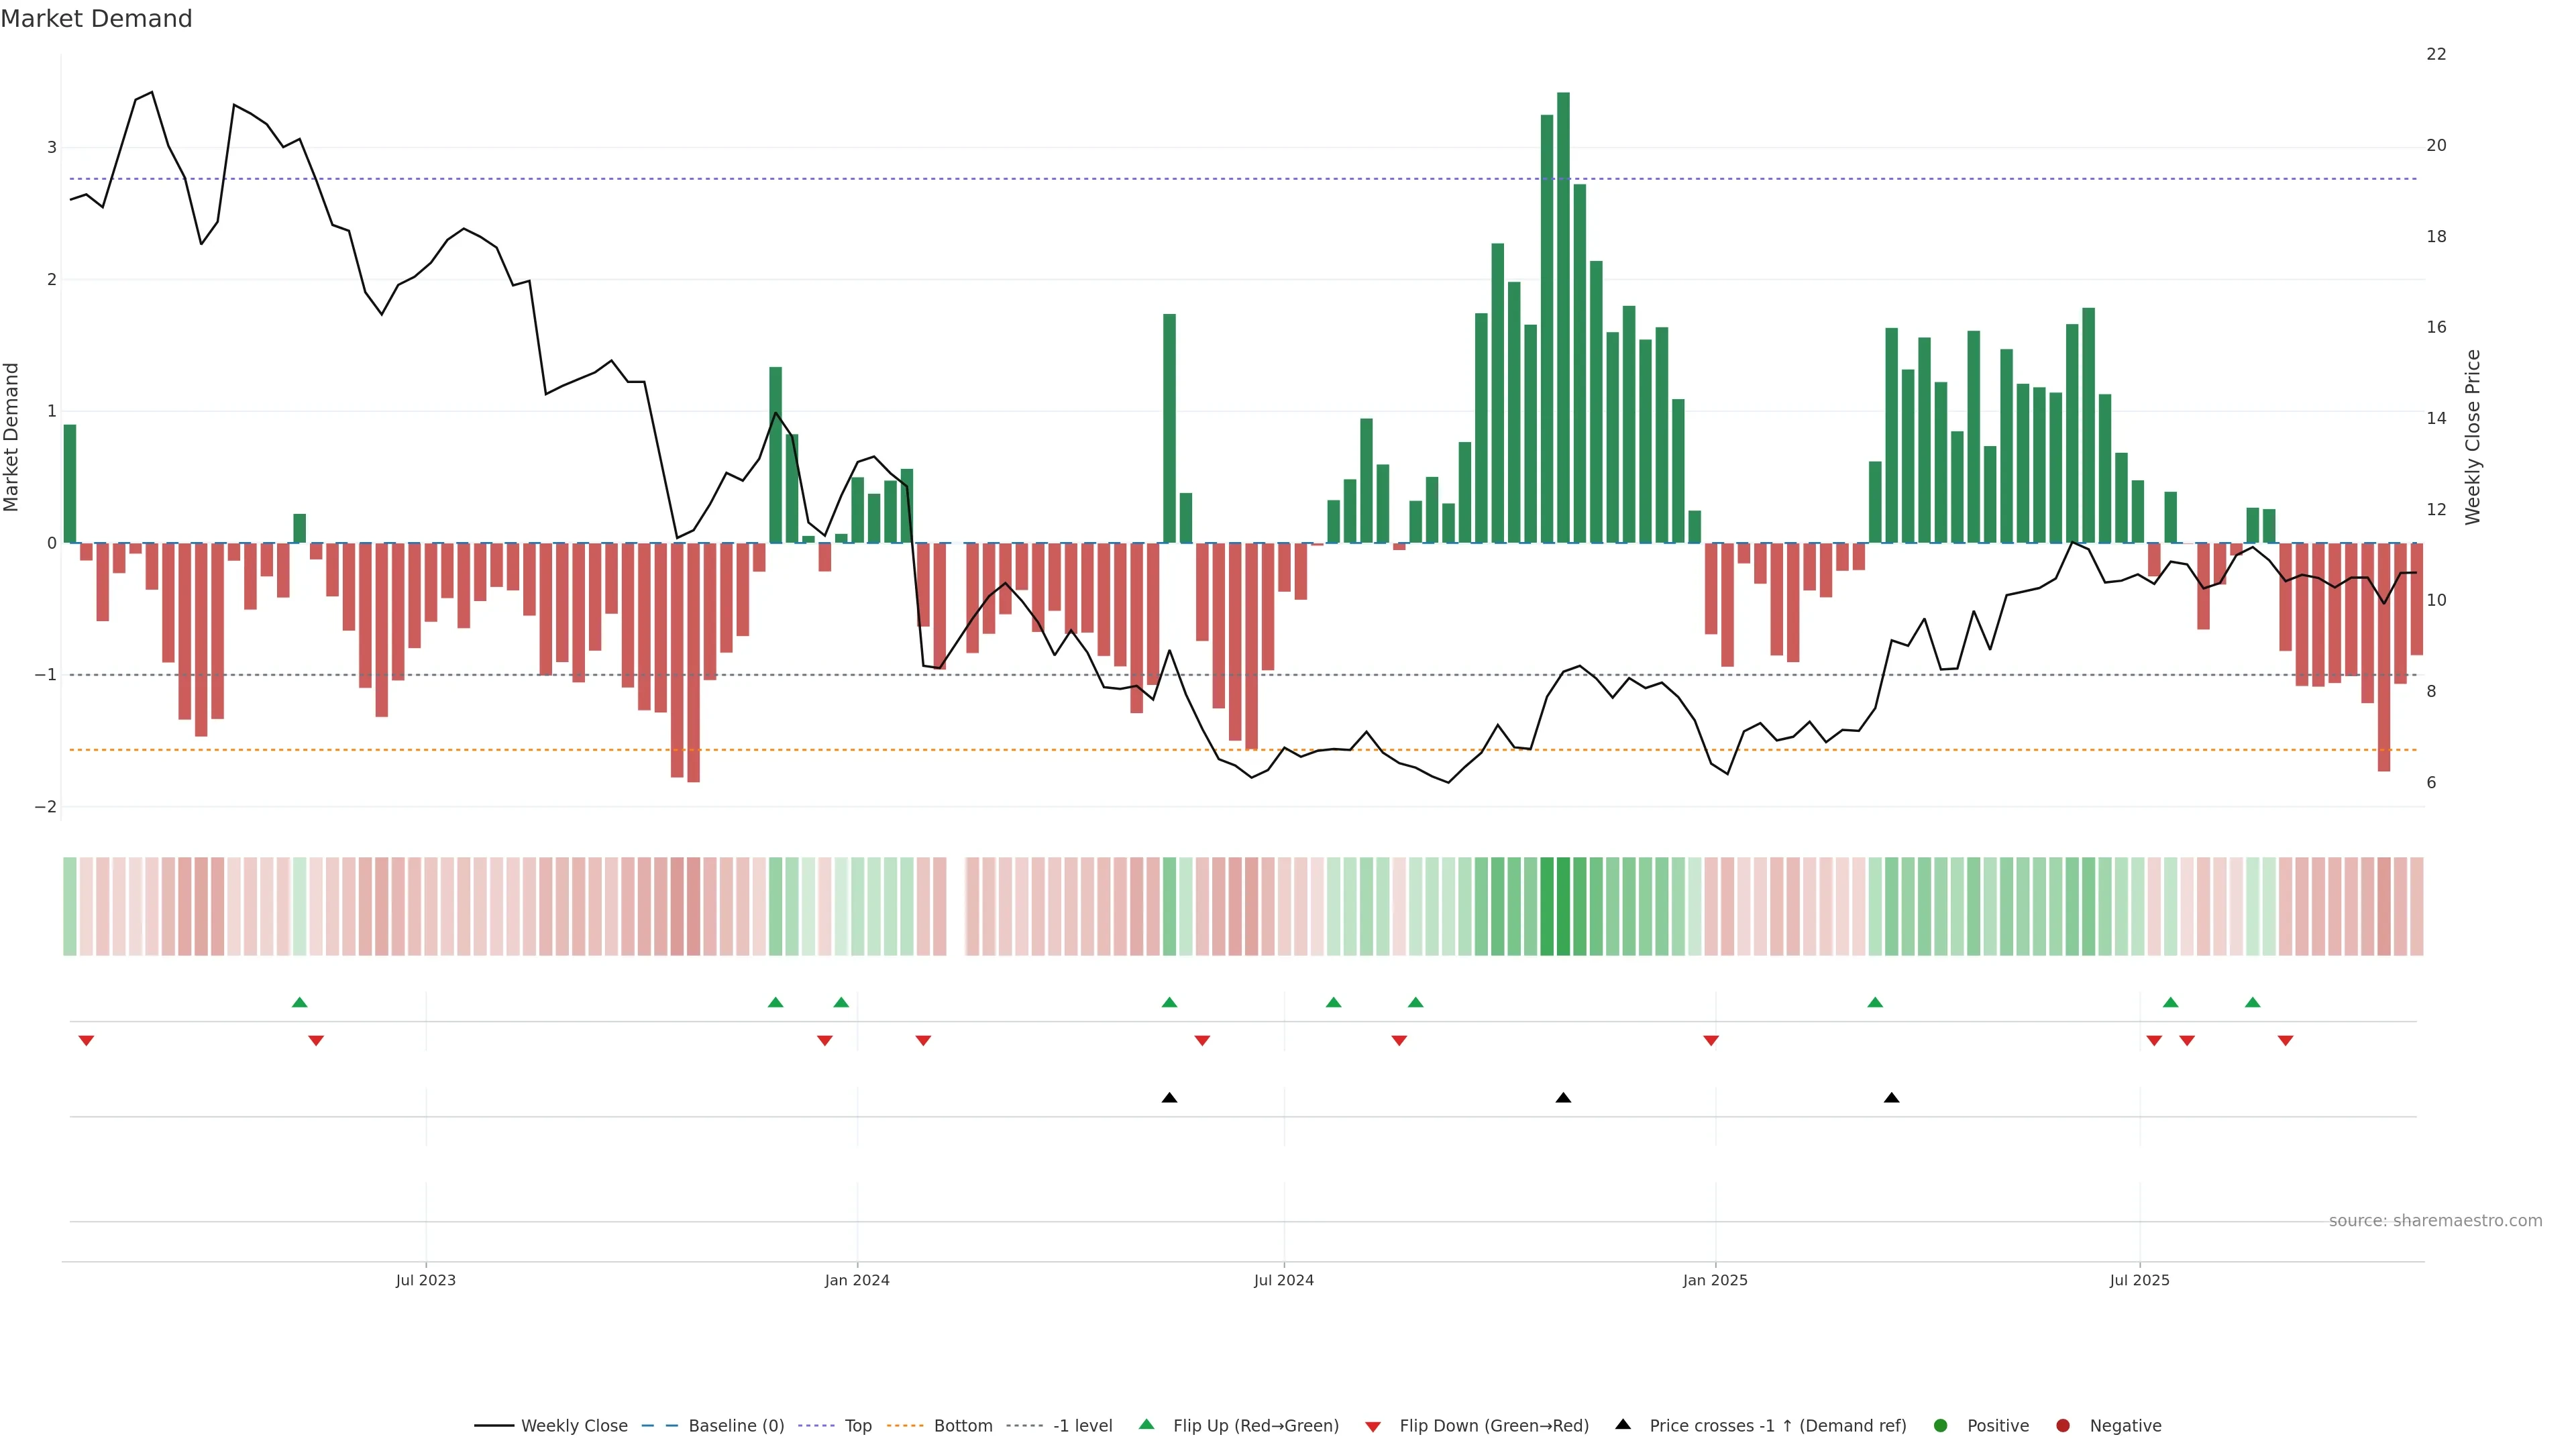The width and height of the screenshot is (2576, 1449).
Task: Click the rightmost black price-cross triangle marker
Action: pyautogui.click(x=1891, y=1098)
